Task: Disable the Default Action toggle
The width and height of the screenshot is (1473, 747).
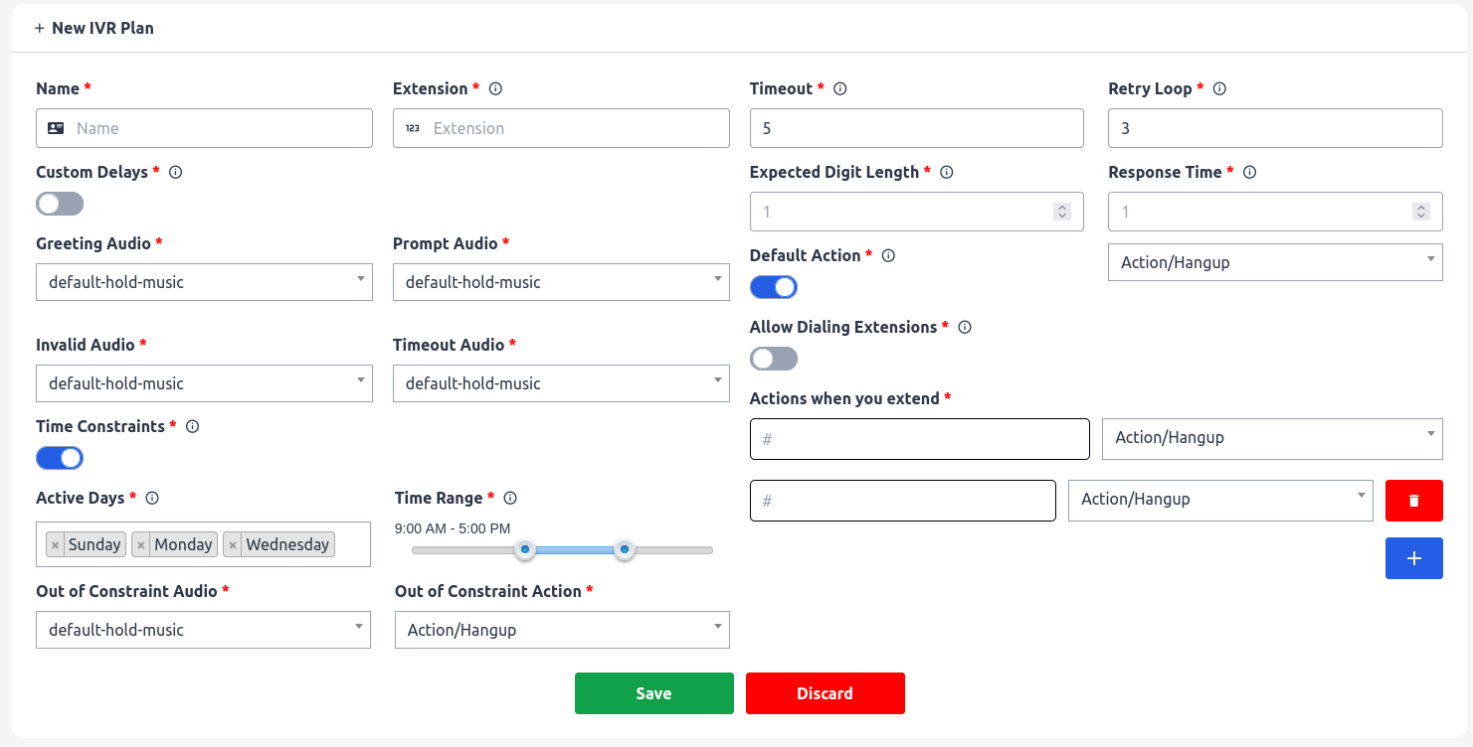Action: point(773,287)
